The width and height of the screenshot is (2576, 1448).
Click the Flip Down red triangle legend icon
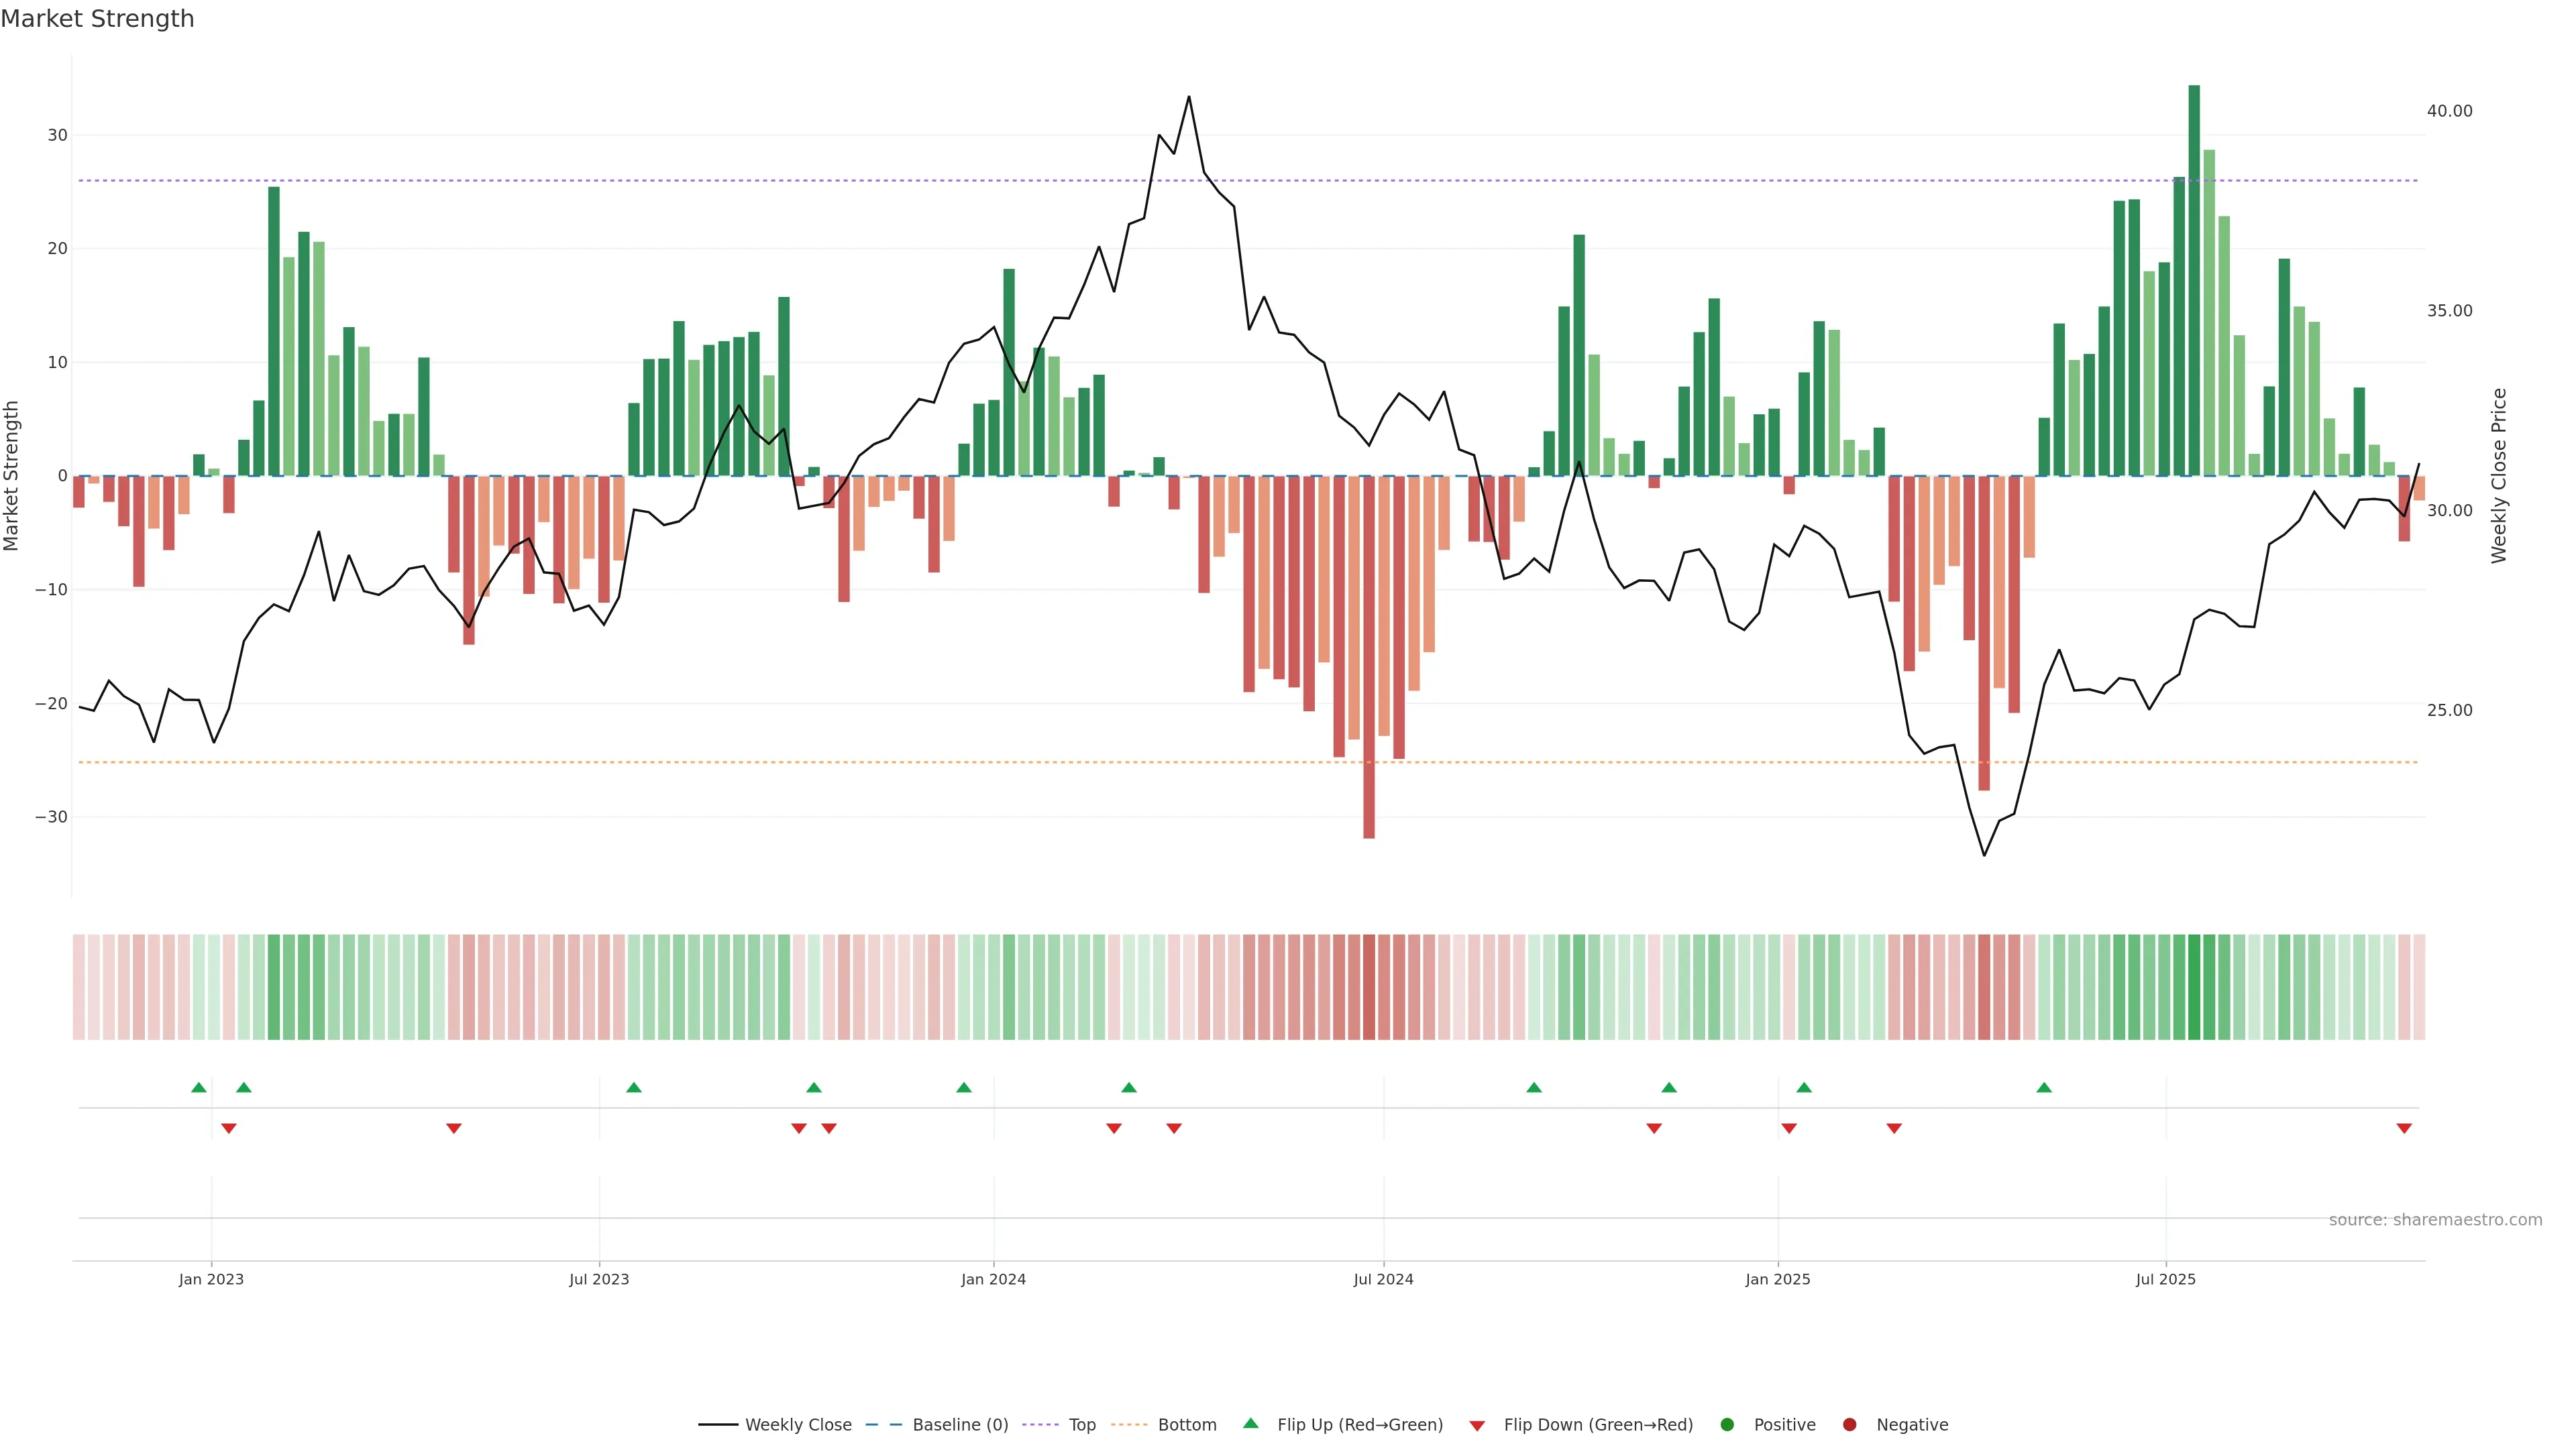point(1477,1426)
